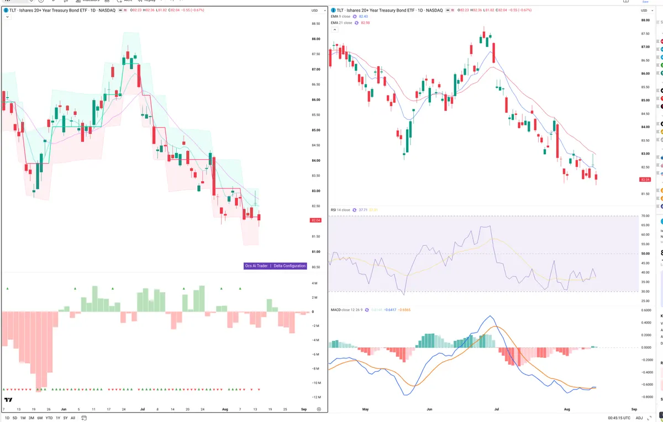663x422 pixels.
Task: Click the RSI value 37.71
Action: tap(364, 210)
